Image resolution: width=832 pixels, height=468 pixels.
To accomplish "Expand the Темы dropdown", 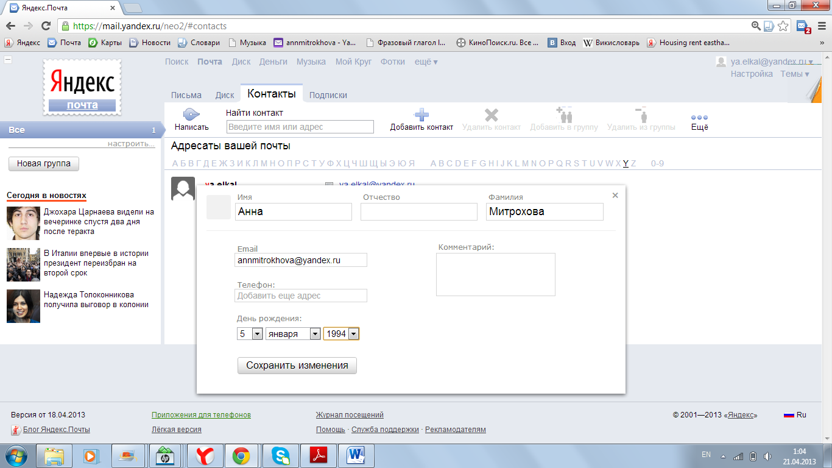I will tap(795, 74).
